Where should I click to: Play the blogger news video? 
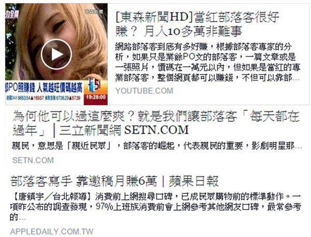click(x=56, y=54)
